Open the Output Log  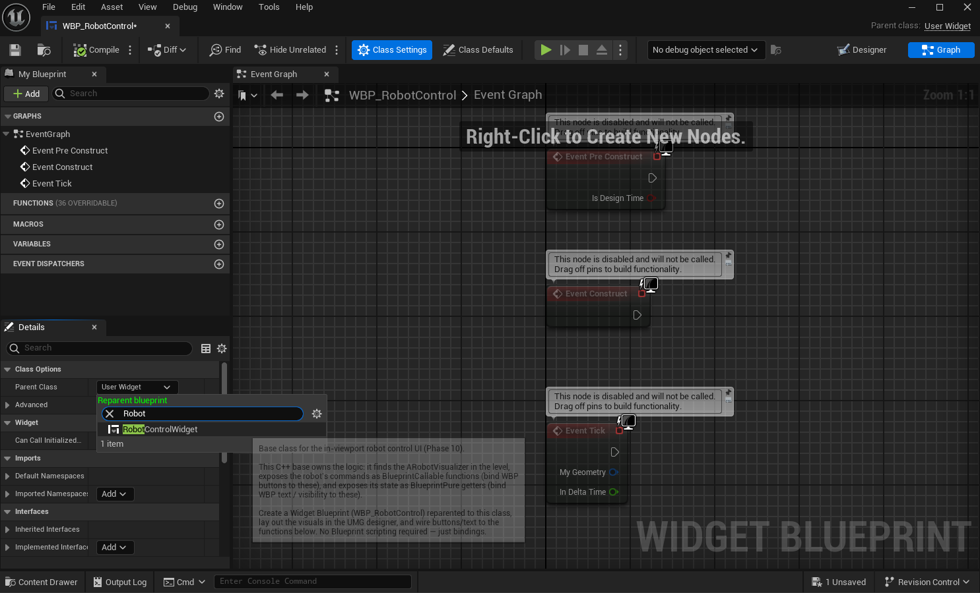(x=120, y=582)
